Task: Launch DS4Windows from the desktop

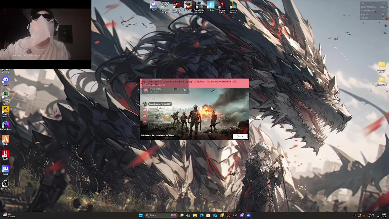Action: (5, 126)
